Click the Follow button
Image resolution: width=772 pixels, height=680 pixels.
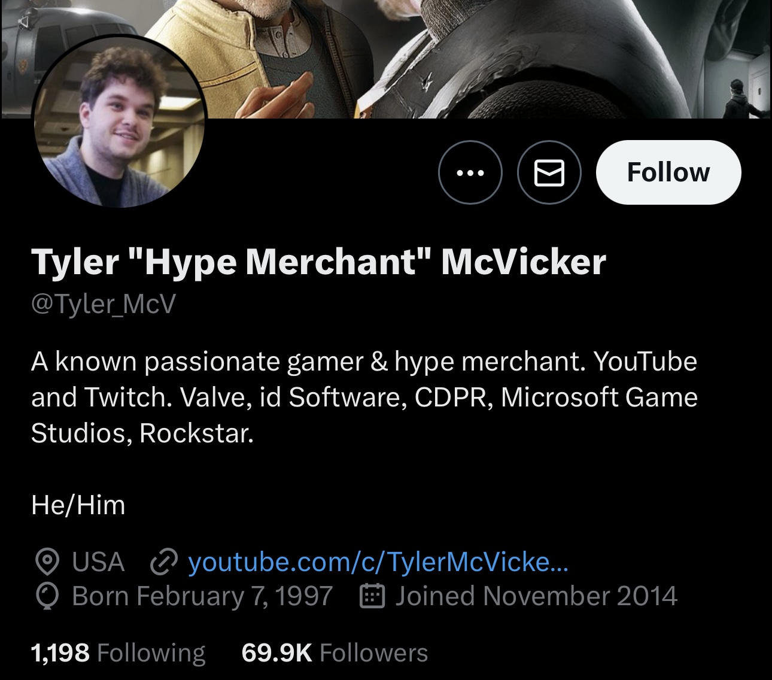coord(668,172)
